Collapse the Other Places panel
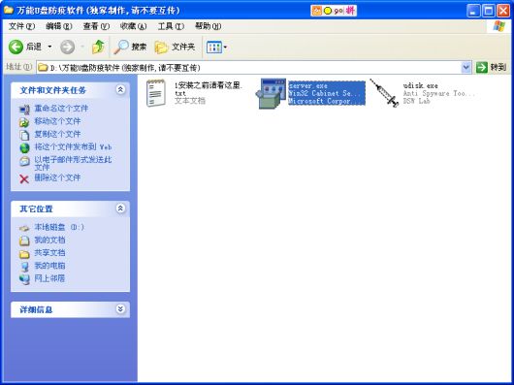The height and width of the screenshot is (385, 514). pyautogui.click(x=120, y=209)
